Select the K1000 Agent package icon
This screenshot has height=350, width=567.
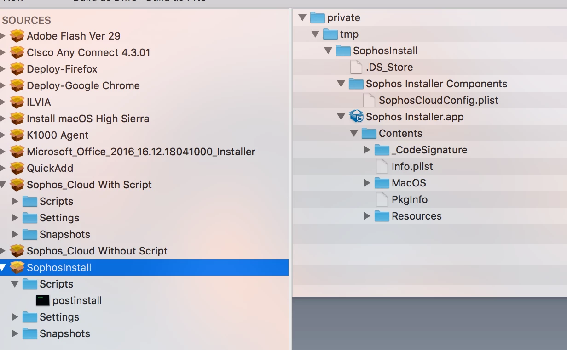coord(17,135)
